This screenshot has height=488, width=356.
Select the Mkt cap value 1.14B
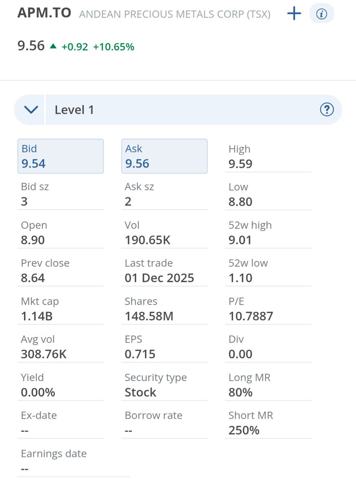[37, 316]
